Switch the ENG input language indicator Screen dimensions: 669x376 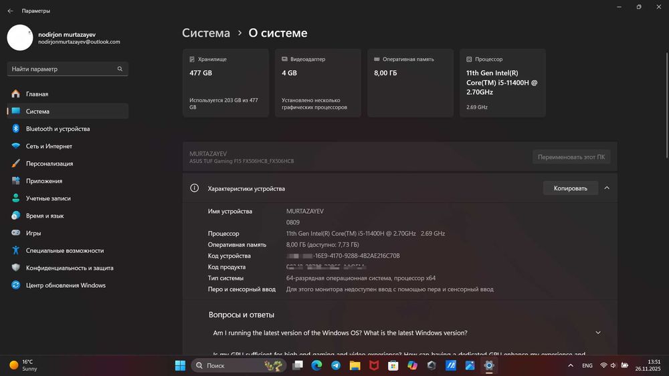pyautogui.click(x=587, y=365)
